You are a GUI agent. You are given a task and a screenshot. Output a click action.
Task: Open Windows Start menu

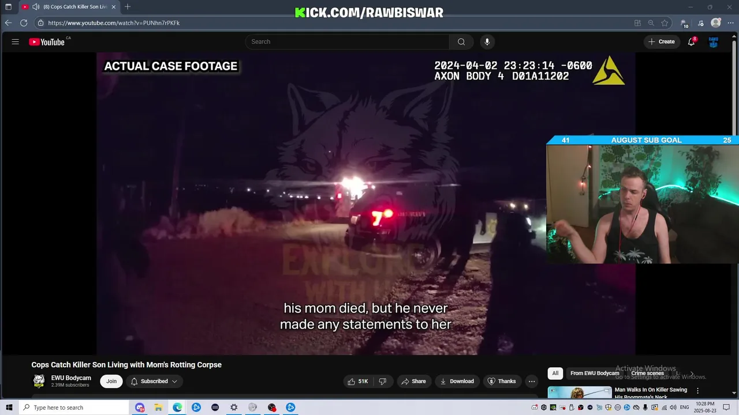(9, 408)
